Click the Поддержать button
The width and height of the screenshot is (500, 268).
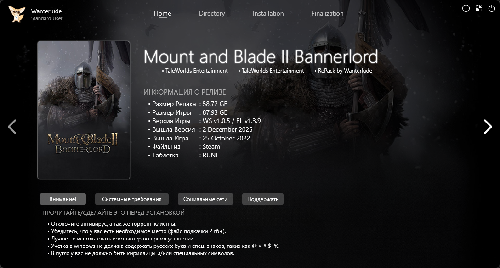(263, 199)
